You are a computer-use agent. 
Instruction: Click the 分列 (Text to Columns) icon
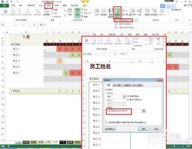[x=97, y=12]
